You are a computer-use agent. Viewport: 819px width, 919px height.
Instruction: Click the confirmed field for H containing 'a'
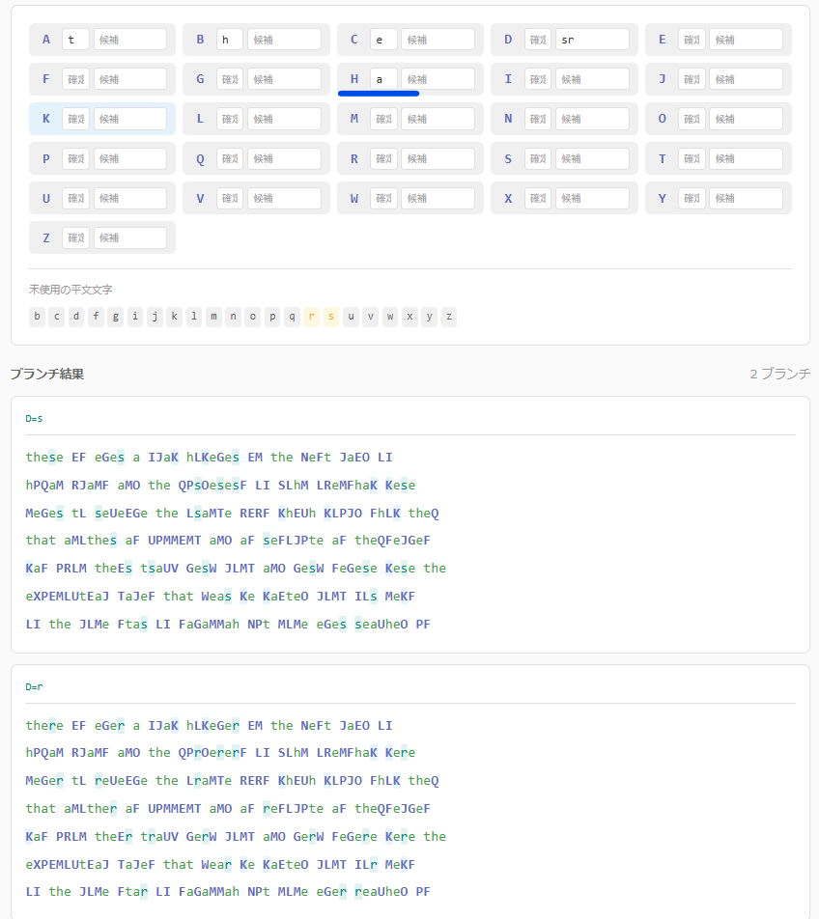[383, 79]
